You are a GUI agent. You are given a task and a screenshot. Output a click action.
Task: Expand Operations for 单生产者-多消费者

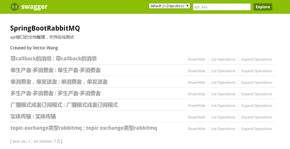pyautogui.click(x=257, y=71)
